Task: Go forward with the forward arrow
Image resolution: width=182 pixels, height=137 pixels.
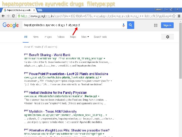Action: pos(8,16)
